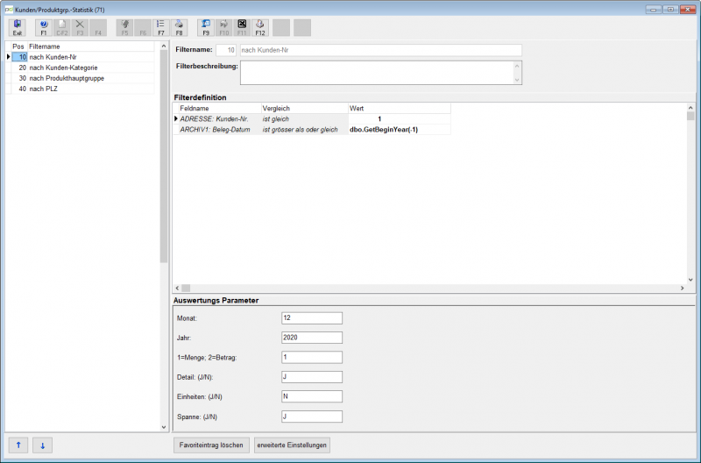The image size is (701, 463).
Task: Click the F8 printer icon
Action: [179, 27]
